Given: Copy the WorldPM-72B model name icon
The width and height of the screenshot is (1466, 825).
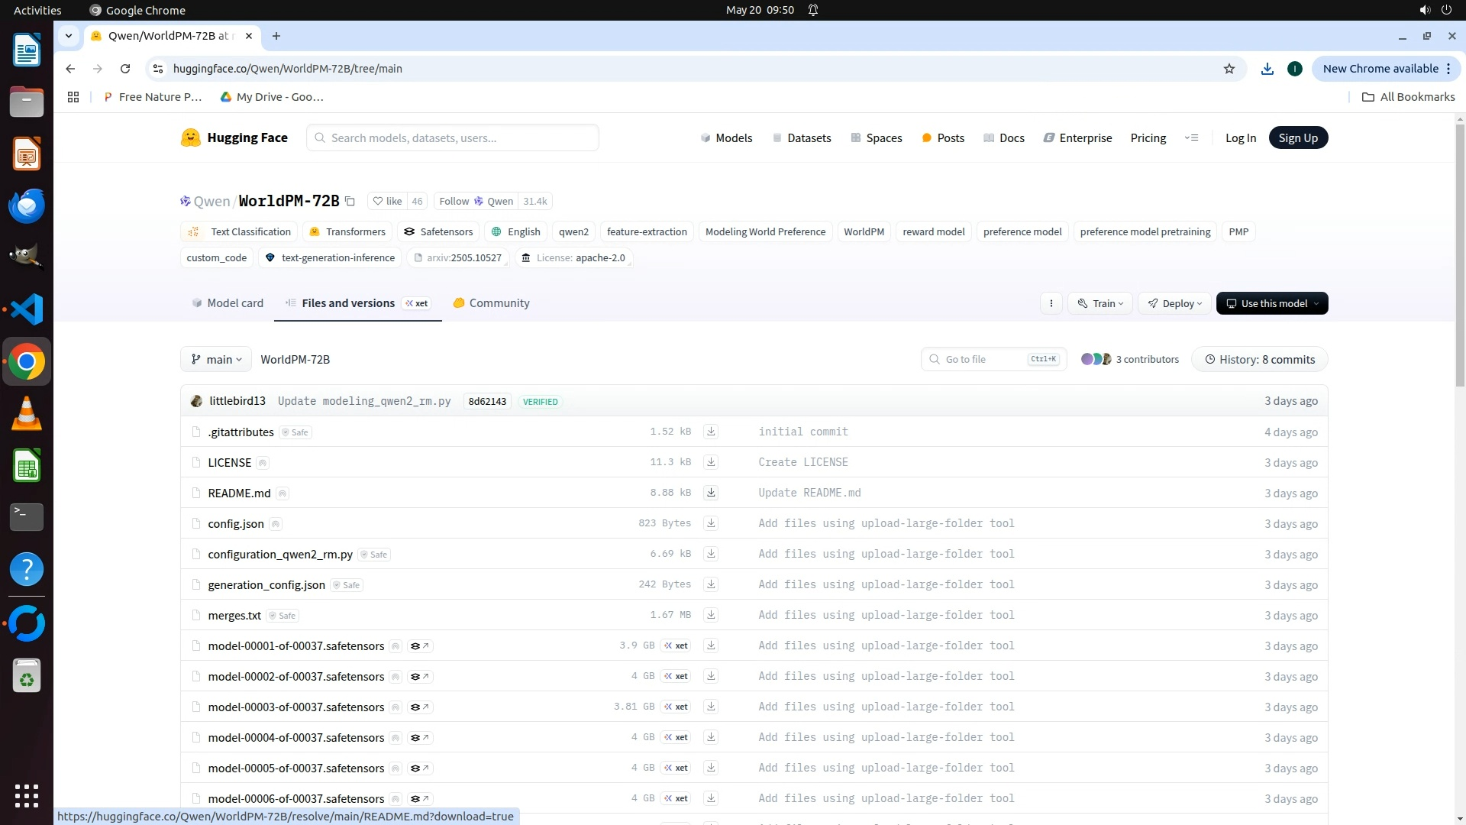Looking at the screenshot, I should coord(350,202).
